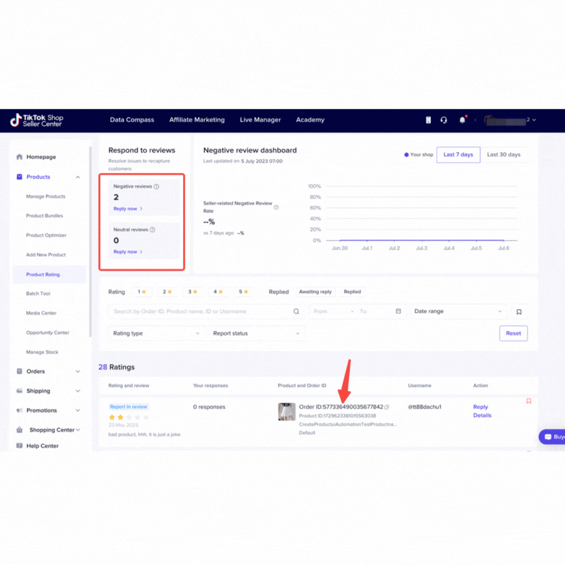Click Reply for @tt88dachu1 review

point(480,407)
